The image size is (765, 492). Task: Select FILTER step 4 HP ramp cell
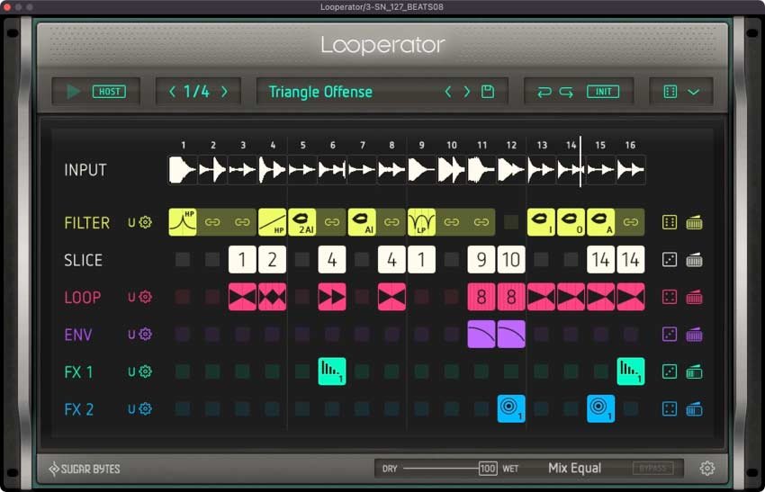272,222
